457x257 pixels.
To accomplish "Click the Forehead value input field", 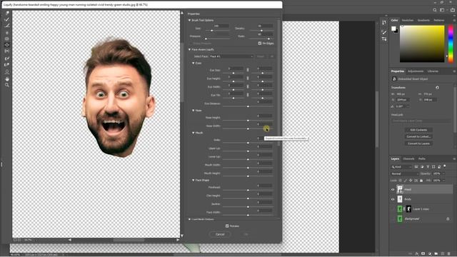I will tap(264, 186).
